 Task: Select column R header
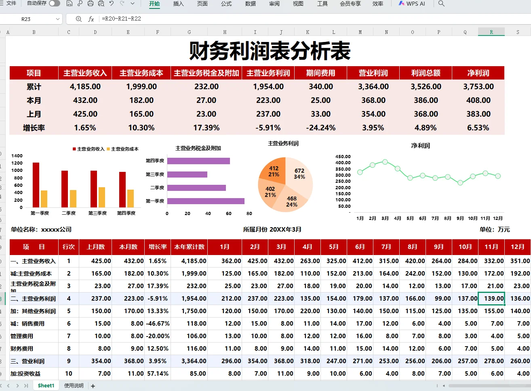coord(491,32)
